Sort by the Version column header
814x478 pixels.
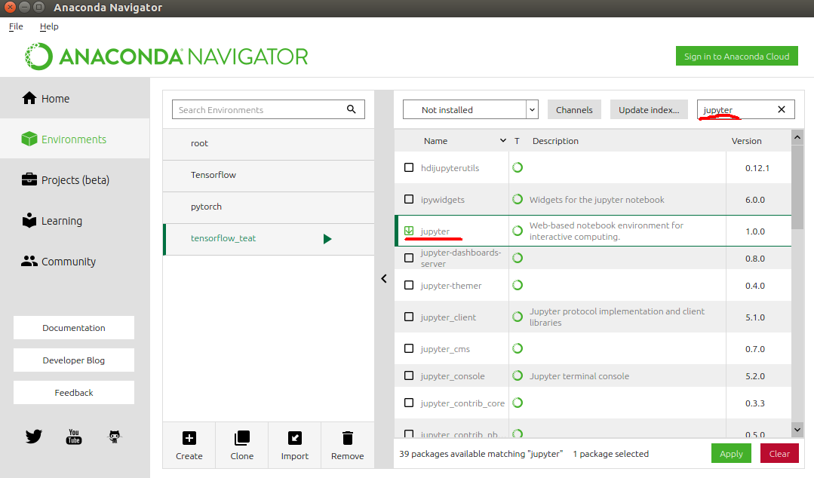coord(747,141)
